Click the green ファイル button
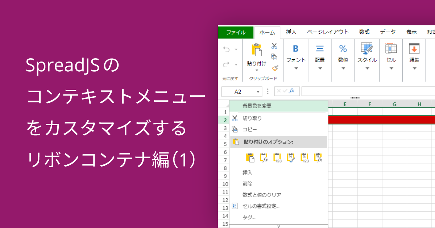The width and height of the screenshot is (435, 228). [x=236, y=32]
